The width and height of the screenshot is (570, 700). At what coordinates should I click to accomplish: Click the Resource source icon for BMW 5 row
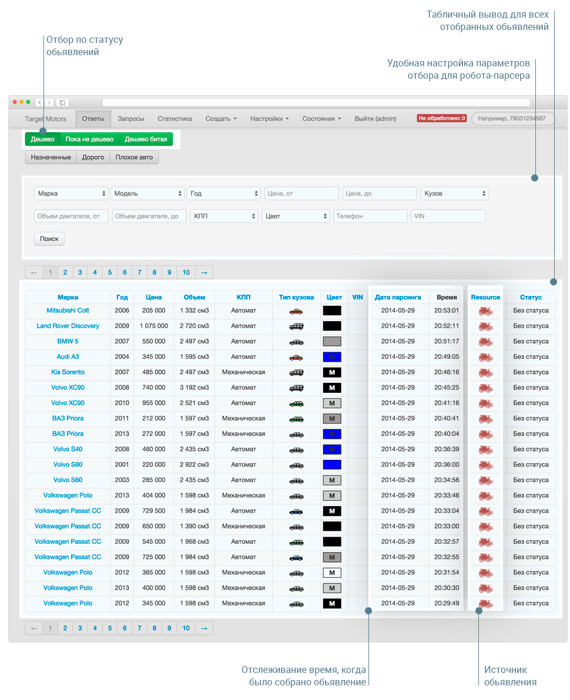click(485, 342)
